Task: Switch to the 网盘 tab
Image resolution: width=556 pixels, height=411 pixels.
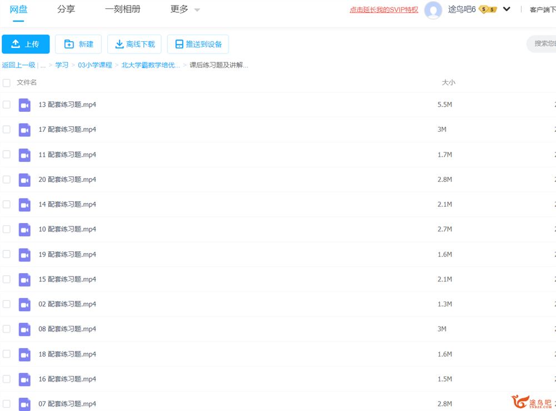Action: 18,9
